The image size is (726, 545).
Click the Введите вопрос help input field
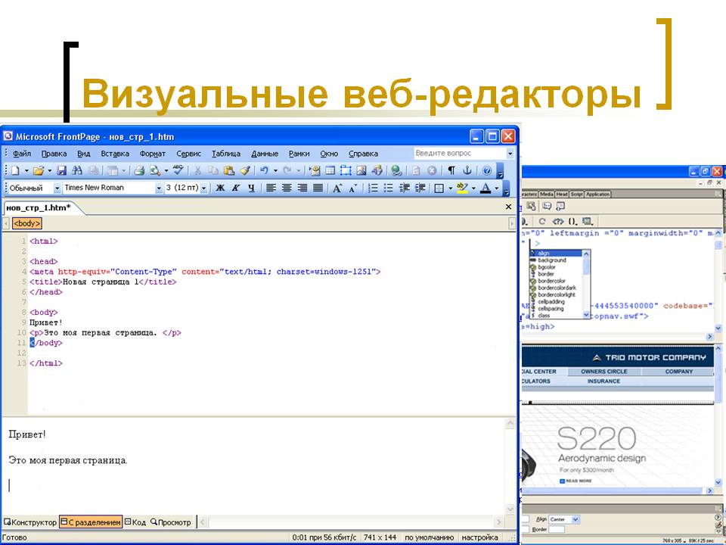[x=458, y=154]
